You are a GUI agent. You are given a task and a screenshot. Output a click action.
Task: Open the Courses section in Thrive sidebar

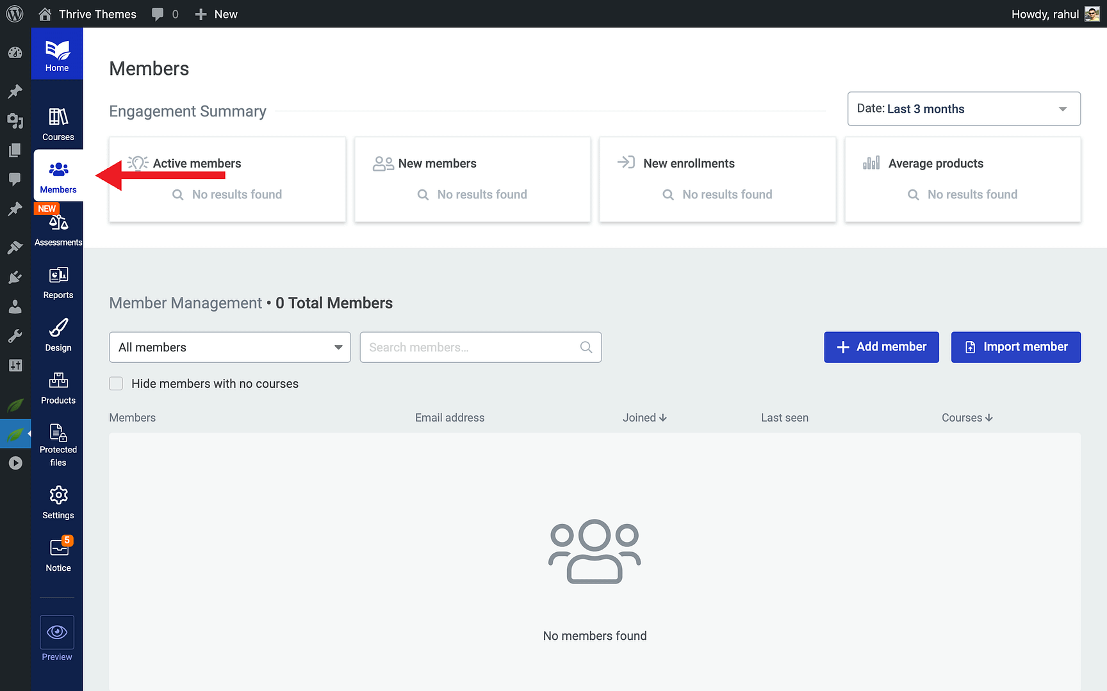click(58, 122)
